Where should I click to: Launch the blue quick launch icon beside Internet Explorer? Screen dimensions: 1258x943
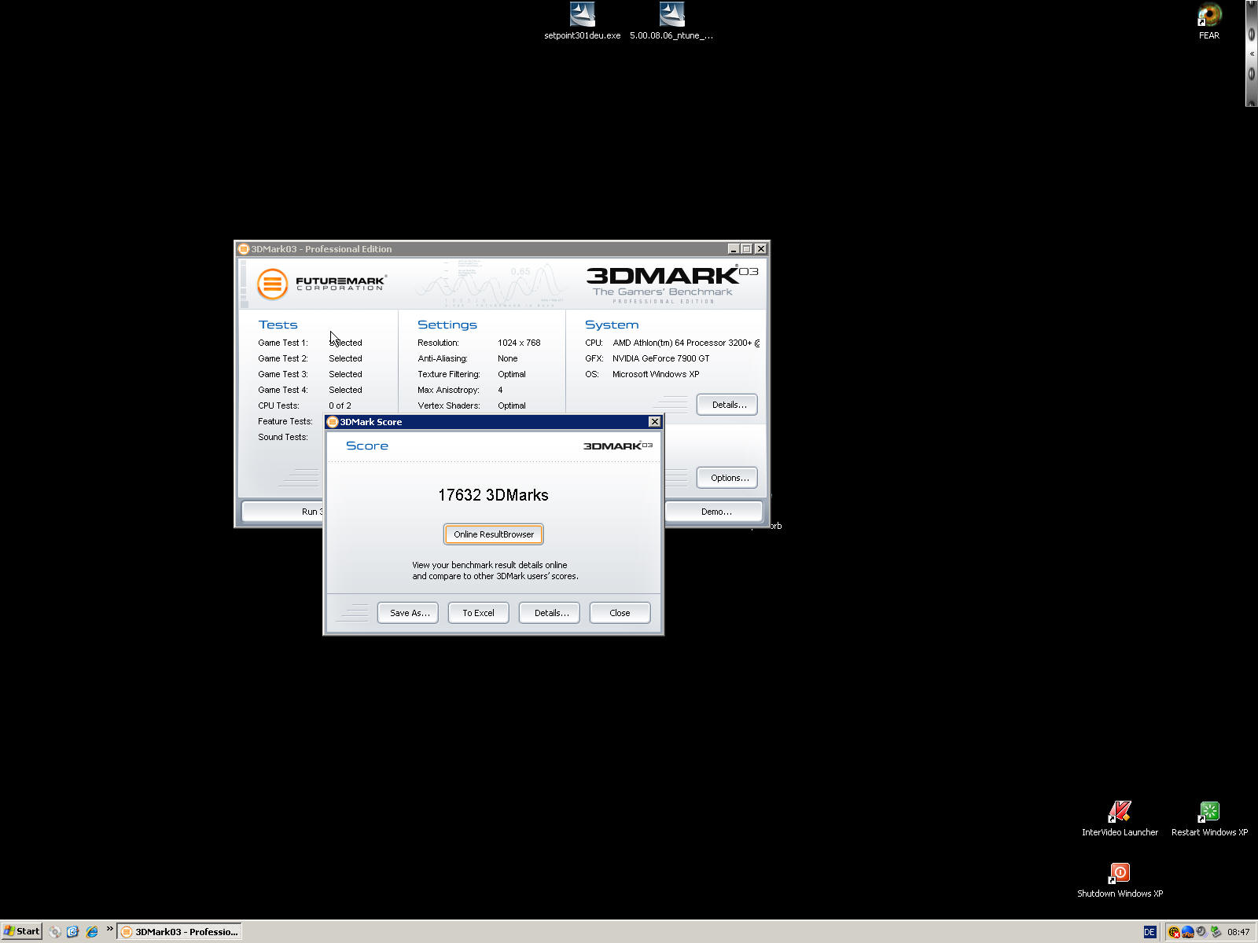(x=73, y=932)
